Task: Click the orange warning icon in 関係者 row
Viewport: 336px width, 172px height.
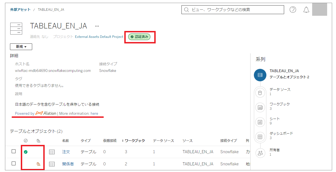Action: coord(39,164)
